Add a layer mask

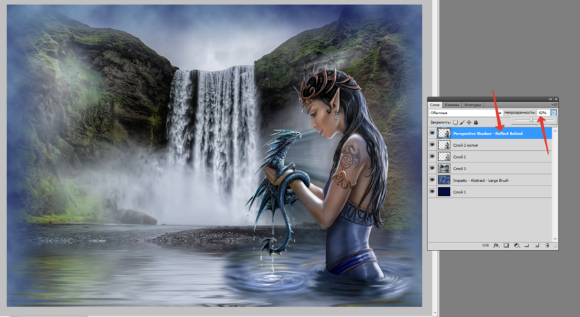click(x=507, y=245)
